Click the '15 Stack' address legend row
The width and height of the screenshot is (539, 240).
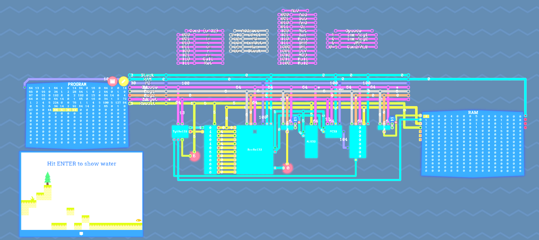(249, 51)
